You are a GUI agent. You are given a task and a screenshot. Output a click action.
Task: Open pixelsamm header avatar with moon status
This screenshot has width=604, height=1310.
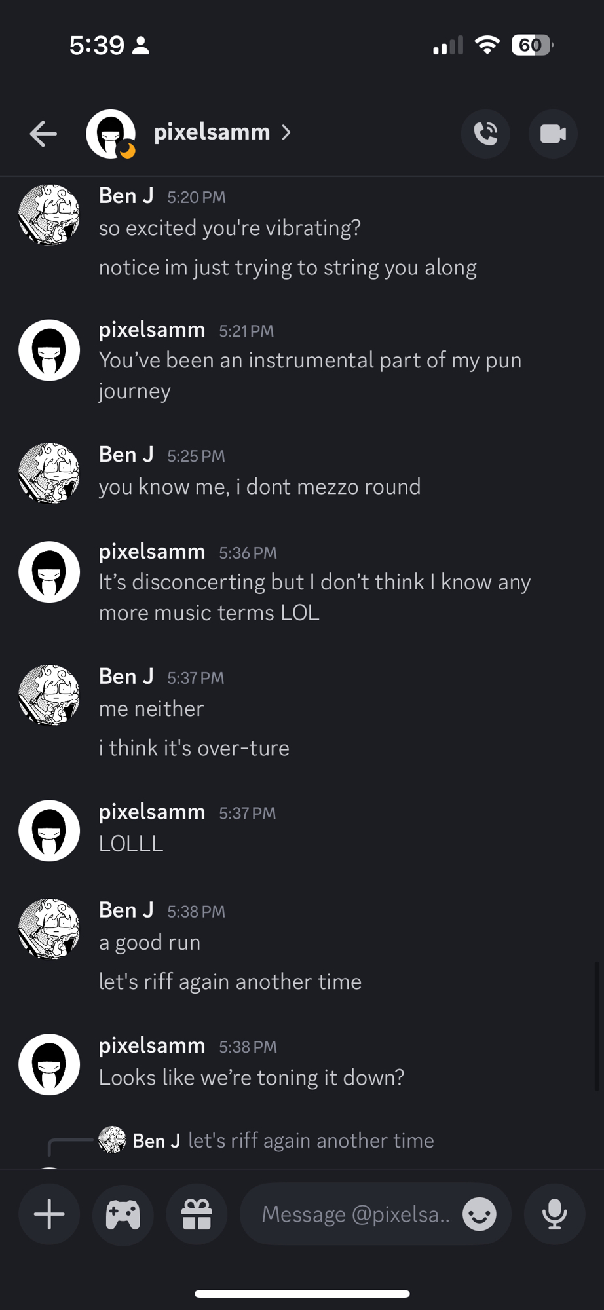tap(111, 134)
